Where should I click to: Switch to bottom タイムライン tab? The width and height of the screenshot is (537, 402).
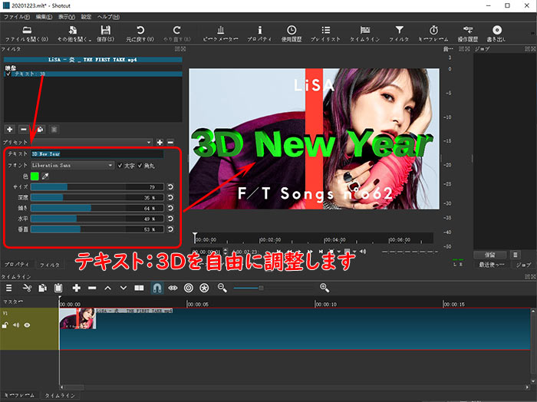pyautogui.click(x=60, y=396)
